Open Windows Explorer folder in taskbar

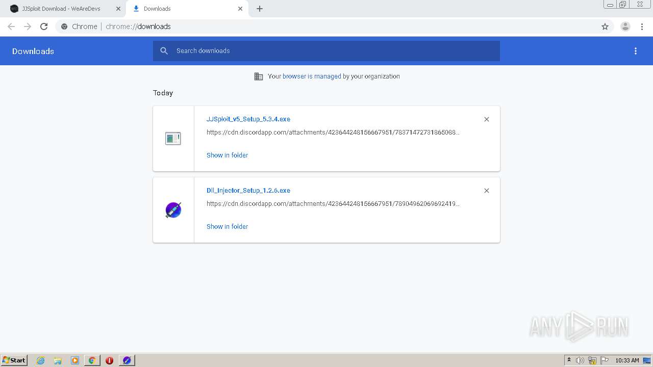tap(58, 360)
